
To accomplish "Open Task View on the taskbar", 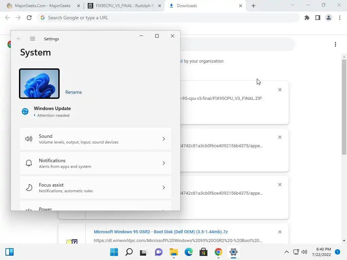I will (x=143, y=252).
